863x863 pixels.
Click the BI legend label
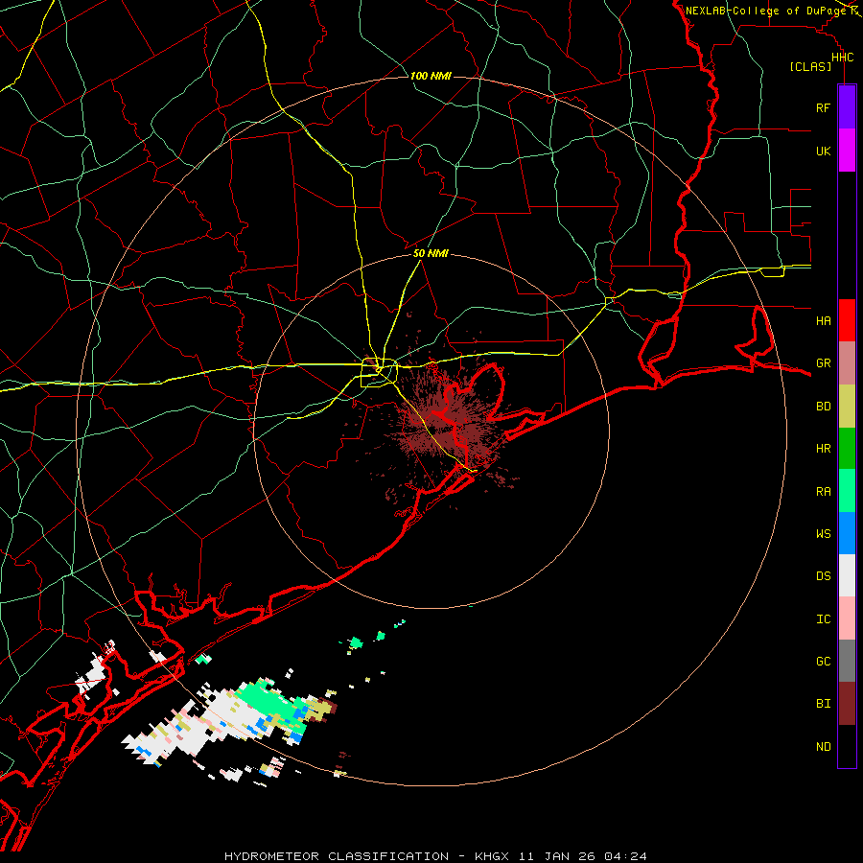823,704
